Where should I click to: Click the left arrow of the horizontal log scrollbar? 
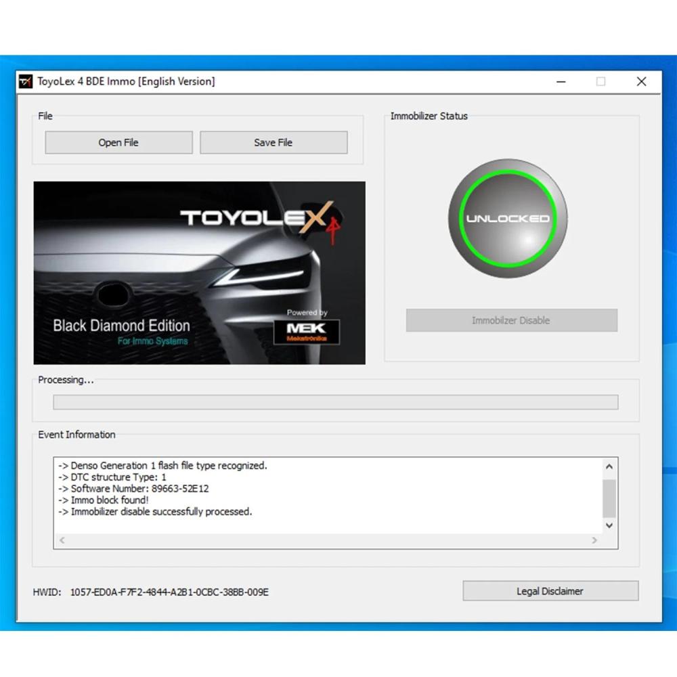(61, 540)
